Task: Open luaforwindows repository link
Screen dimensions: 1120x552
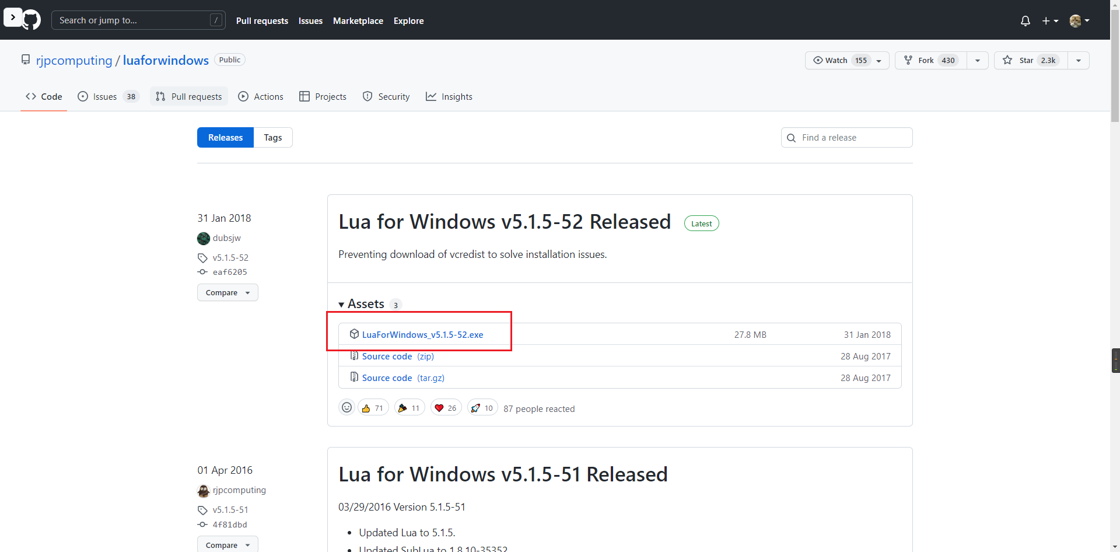Action: pyautogui.click(x=166, y=60)
